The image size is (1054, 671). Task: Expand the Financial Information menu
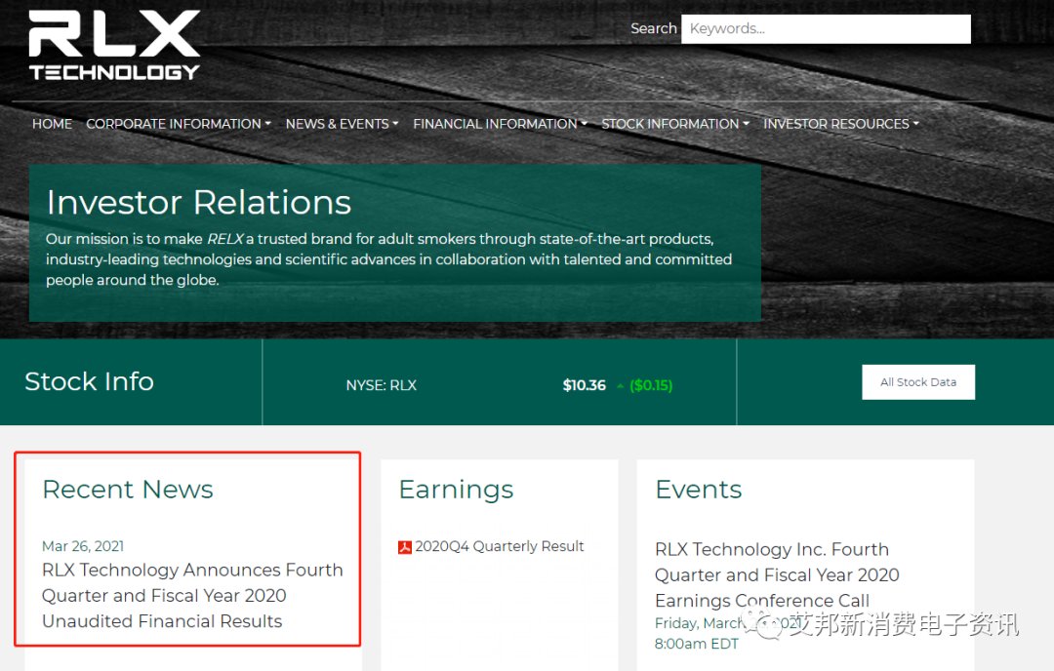[x=500, y=124]
